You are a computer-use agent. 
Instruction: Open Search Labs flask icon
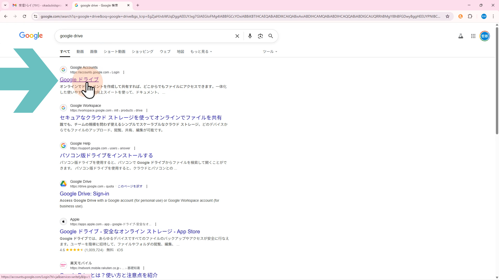point(461,36)
